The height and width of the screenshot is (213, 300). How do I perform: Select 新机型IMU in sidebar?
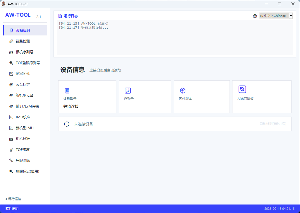[x=25, y=128]
